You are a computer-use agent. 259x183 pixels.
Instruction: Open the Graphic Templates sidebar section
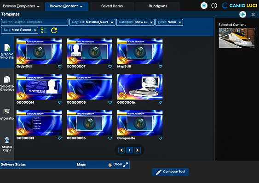coord(7,52)
